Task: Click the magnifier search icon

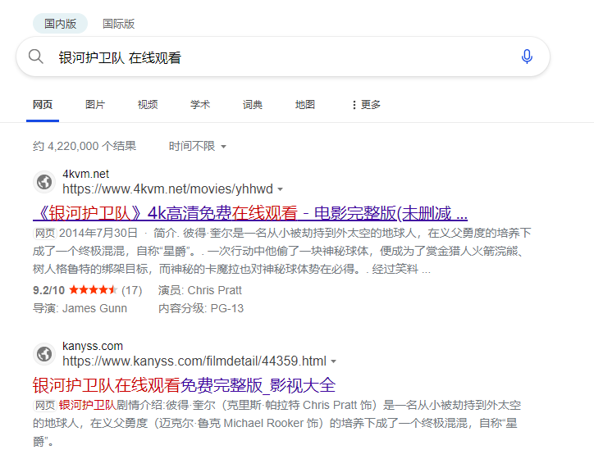Action: coord(36,57)
